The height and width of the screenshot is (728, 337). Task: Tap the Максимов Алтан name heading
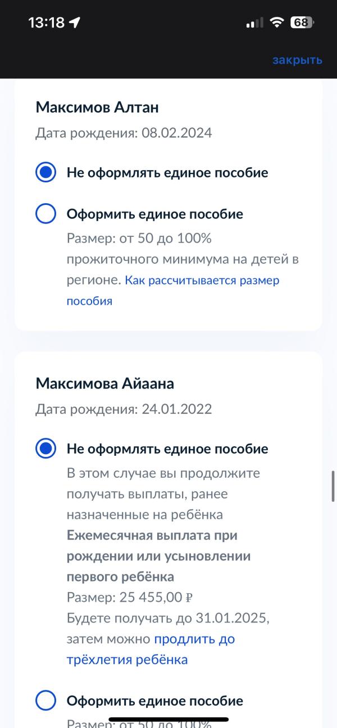pyautogui.click(x=97, y=107)
